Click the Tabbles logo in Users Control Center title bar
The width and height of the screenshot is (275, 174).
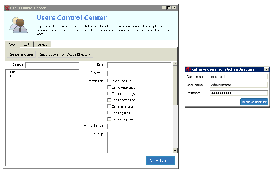click(x=7, y=8)
